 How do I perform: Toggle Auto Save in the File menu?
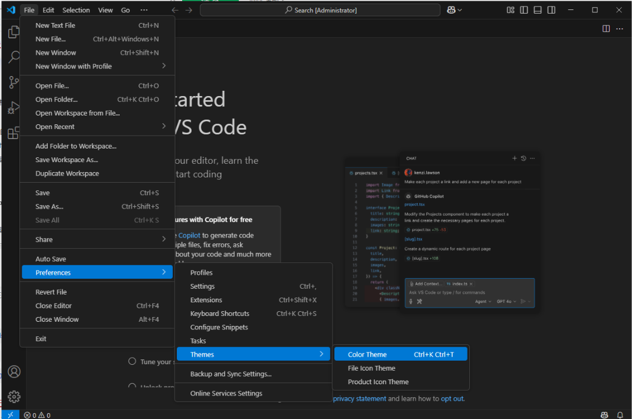pyautogui.click(x=97, y=259)
